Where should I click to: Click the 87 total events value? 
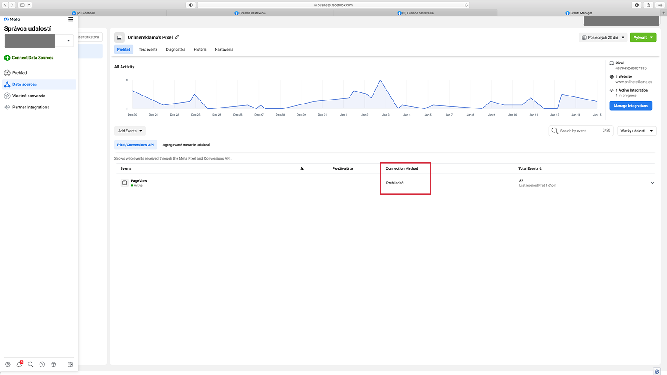click(521, 181)
